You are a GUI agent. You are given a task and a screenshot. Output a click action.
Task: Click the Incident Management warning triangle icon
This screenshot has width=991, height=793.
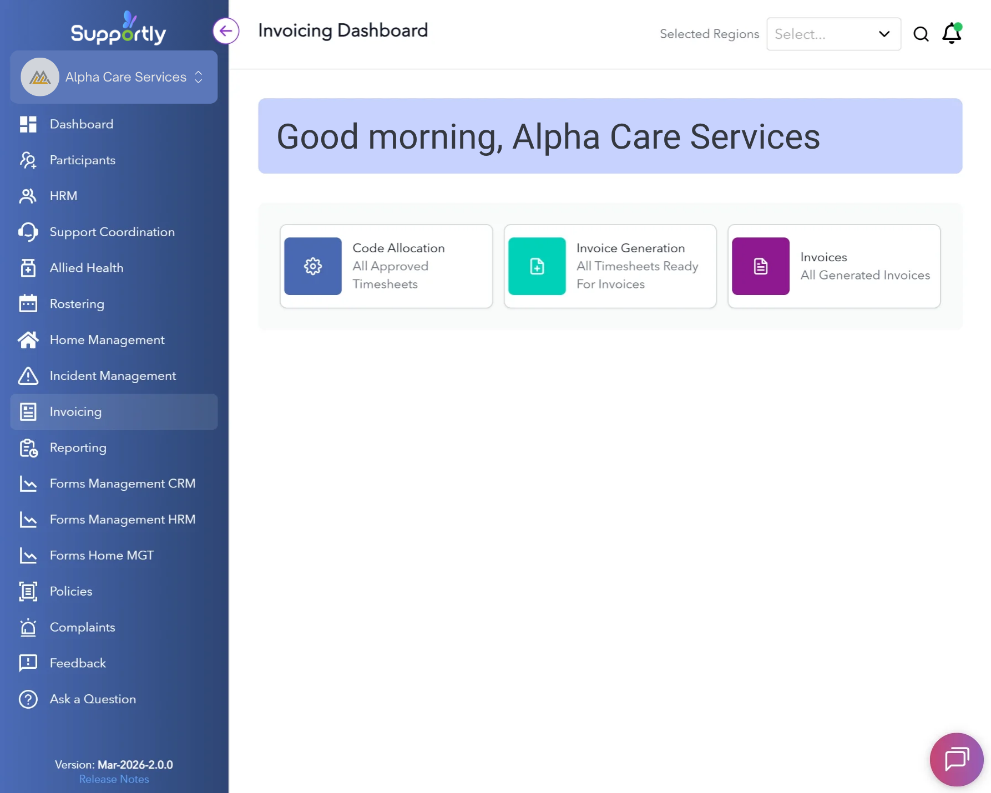click(28, 375)
